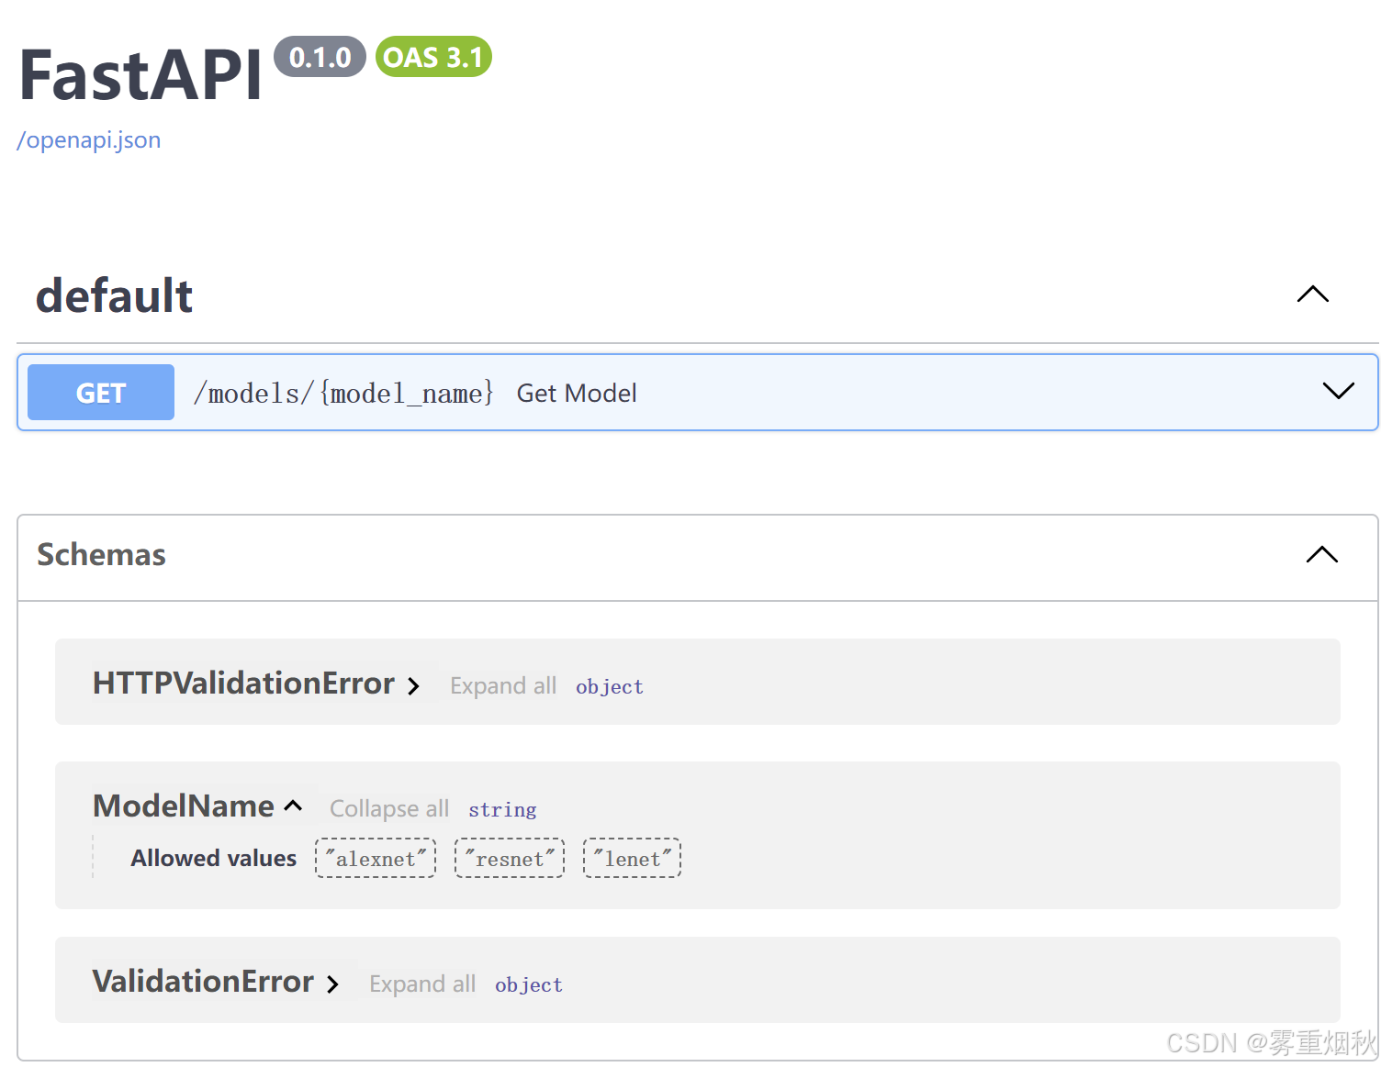Click the Schemas heading
This screenshot has width=1381, height=1067.
[101, 555]
